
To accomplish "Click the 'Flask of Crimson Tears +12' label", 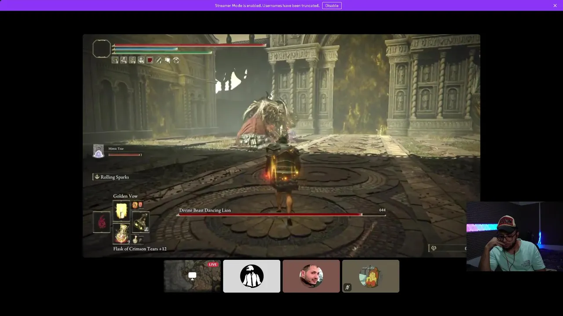I will pyautogui.click(x=140, y=249).
